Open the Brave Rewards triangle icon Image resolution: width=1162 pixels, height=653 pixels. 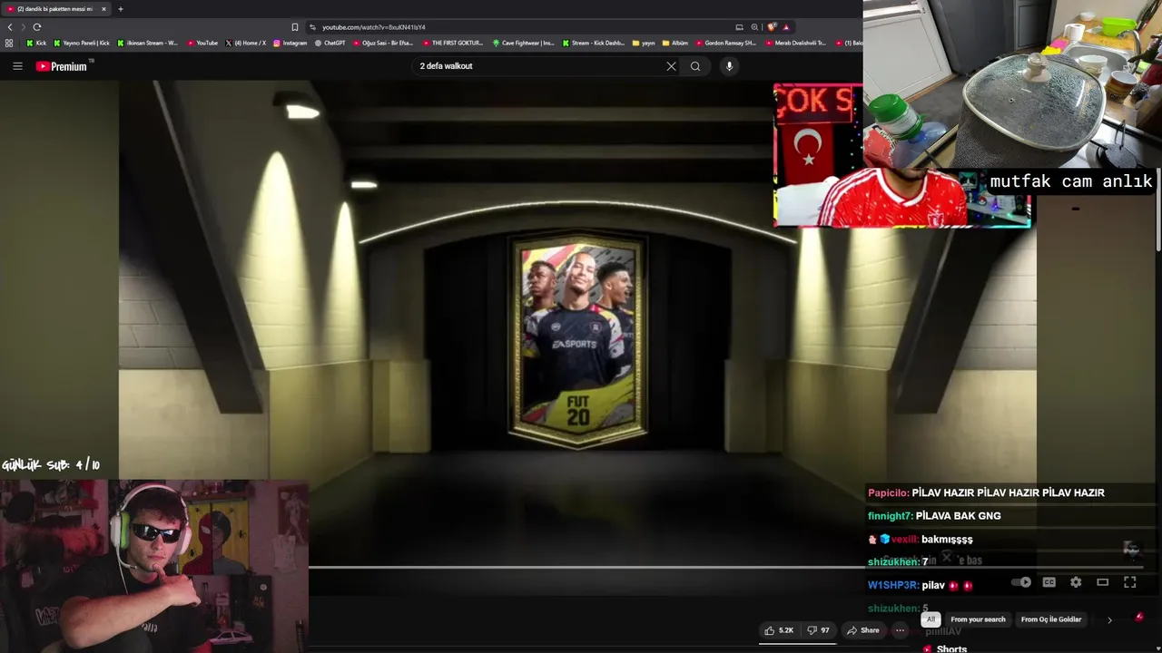click(786, 27)
